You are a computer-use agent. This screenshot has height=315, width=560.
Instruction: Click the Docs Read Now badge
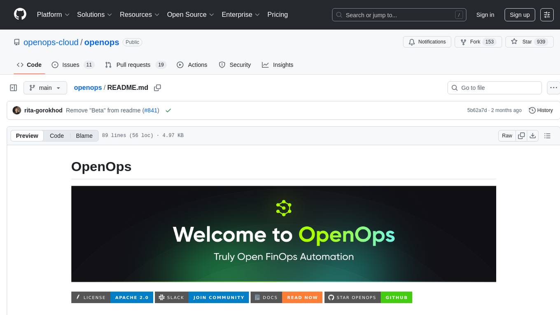(x=287, y=297)
